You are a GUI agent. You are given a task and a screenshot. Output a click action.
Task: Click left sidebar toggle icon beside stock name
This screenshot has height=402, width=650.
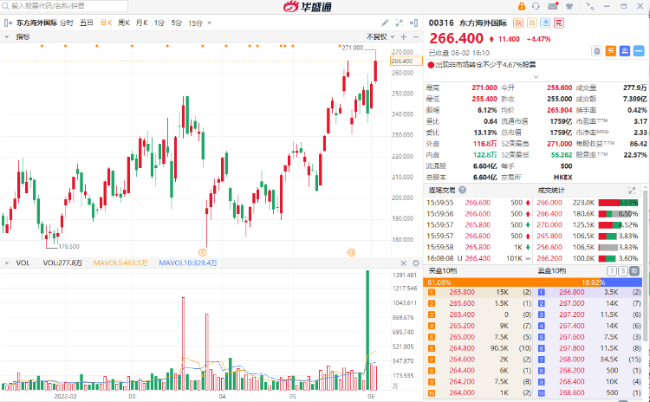click(x=9, y=23)
